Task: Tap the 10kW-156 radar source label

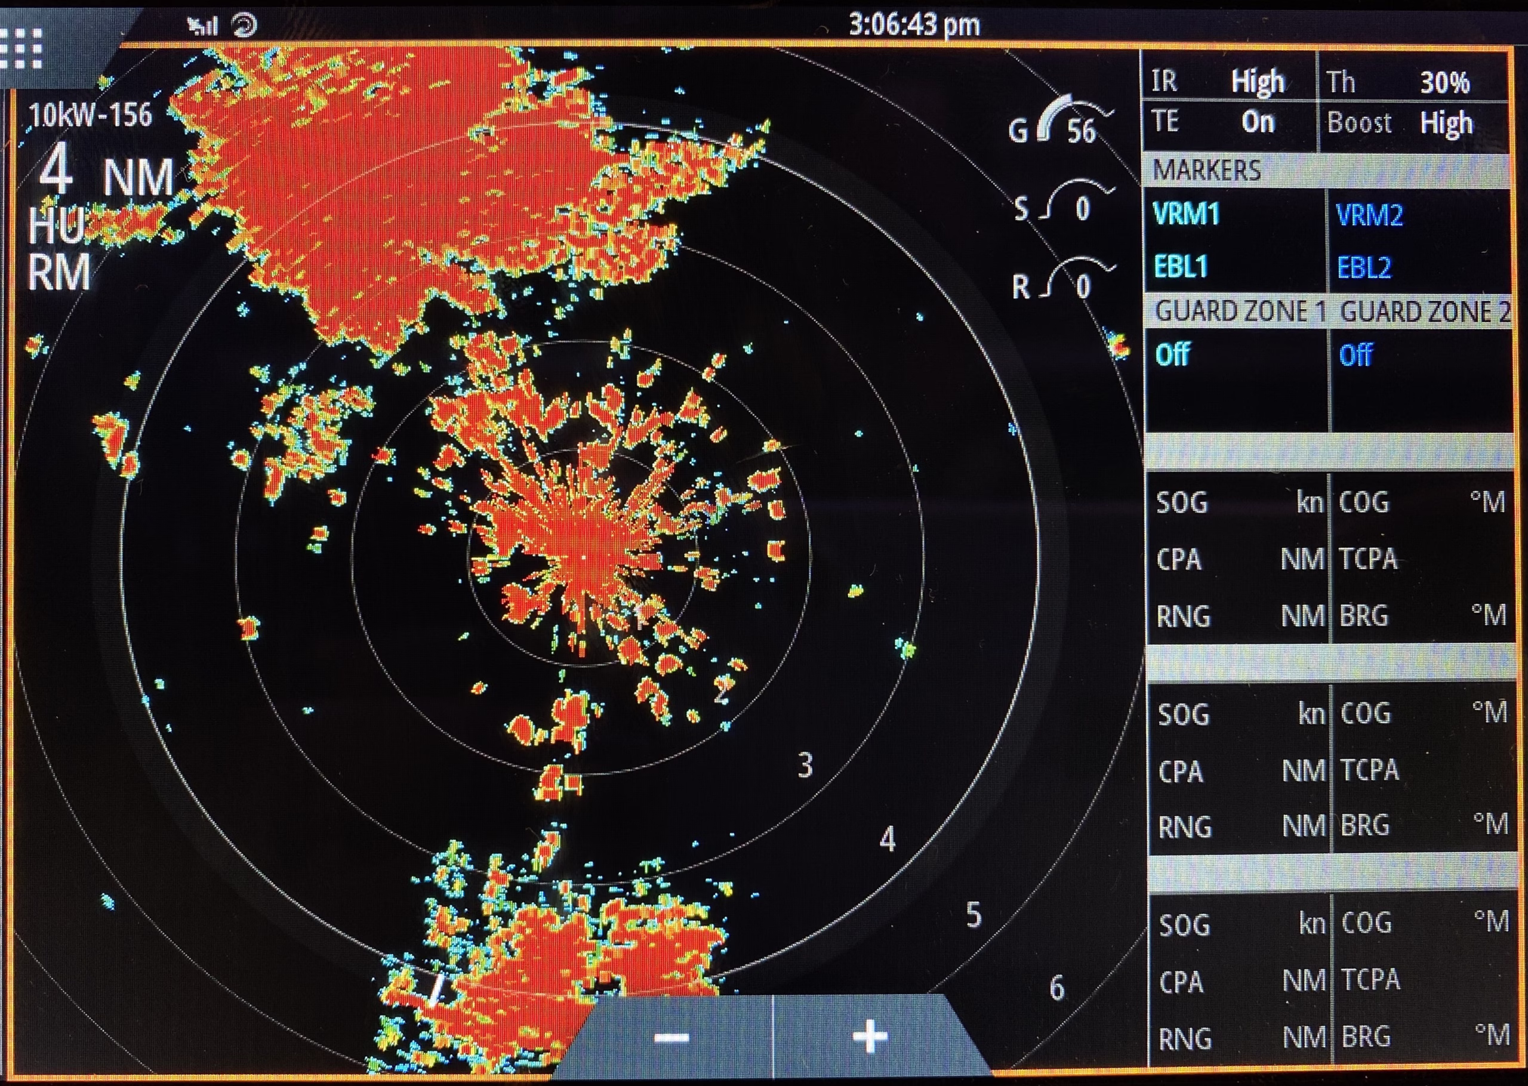Action: click(x=90, y=116)
